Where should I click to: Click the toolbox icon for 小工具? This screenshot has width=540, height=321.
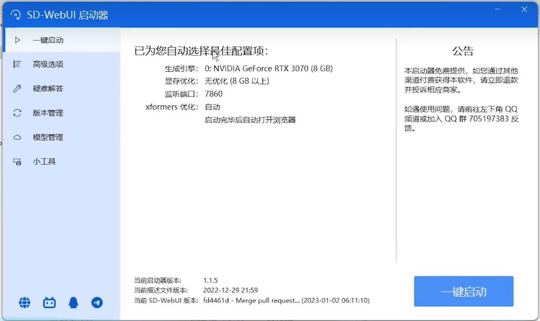tap(17, 162)
